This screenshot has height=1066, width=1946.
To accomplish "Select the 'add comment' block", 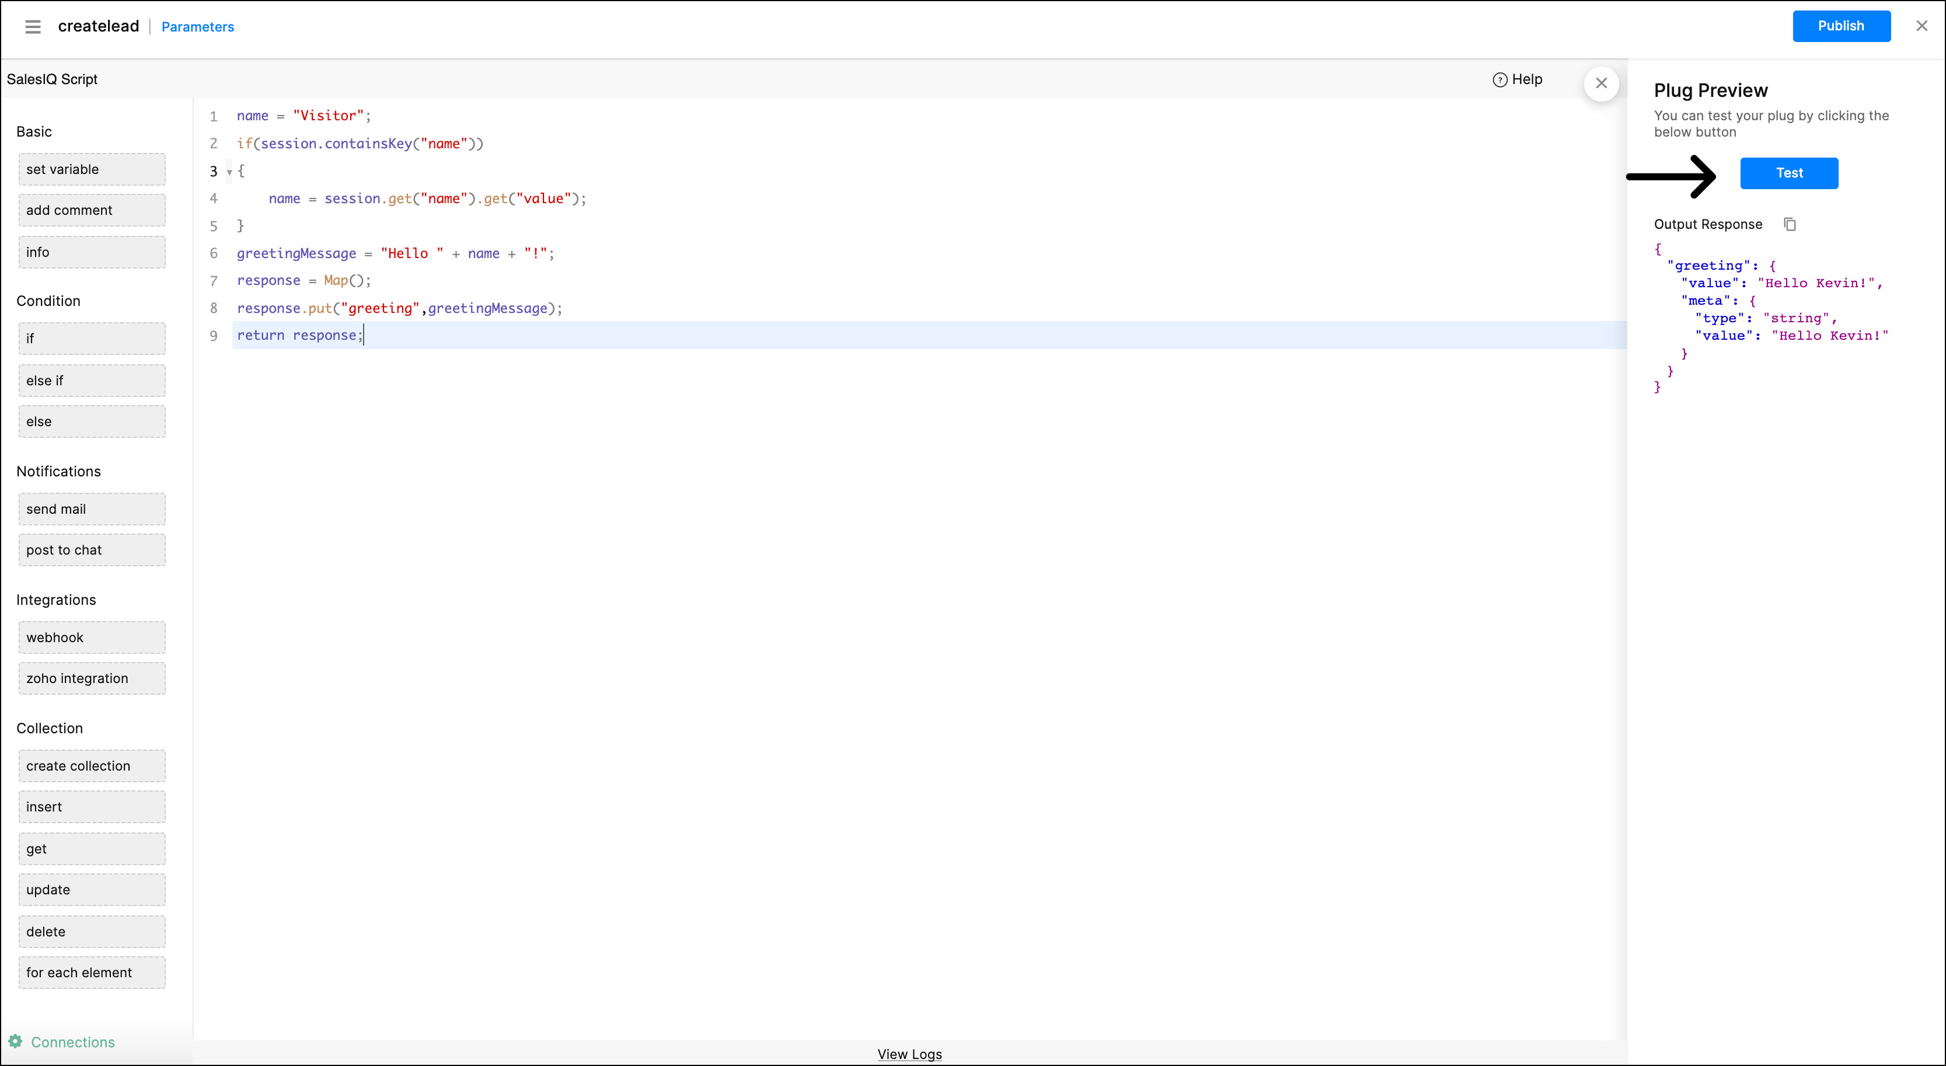I will point(92,210).
